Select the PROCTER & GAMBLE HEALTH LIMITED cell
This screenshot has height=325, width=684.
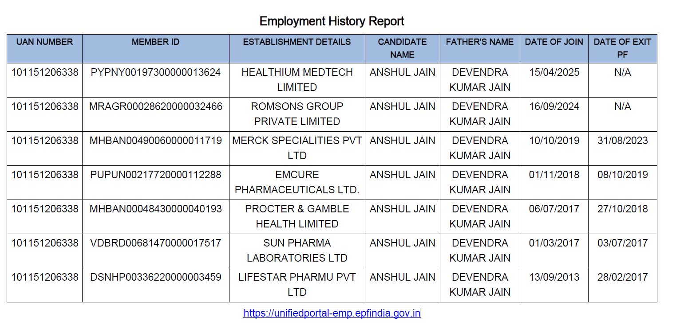(x=297, y=216)
